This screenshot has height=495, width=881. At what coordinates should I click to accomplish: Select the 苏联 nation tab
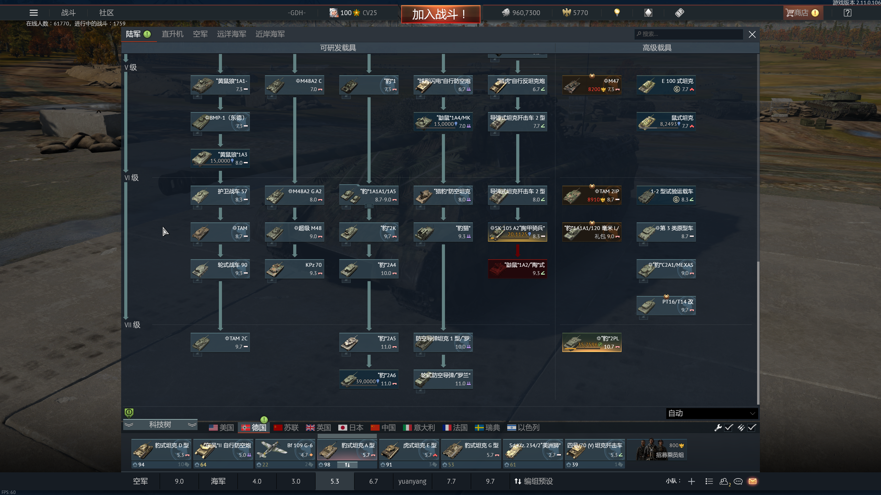[286, 428]
